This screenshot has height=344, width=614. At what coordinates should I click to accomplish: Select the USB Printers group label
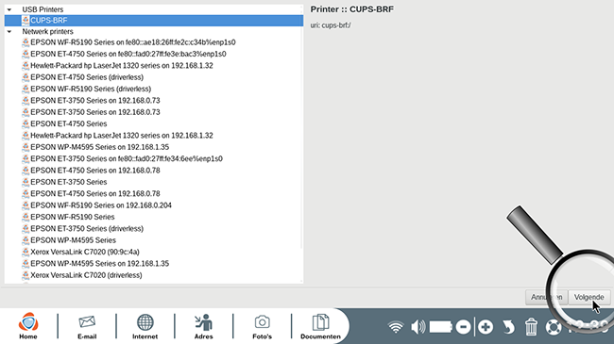tap(43, 9)
